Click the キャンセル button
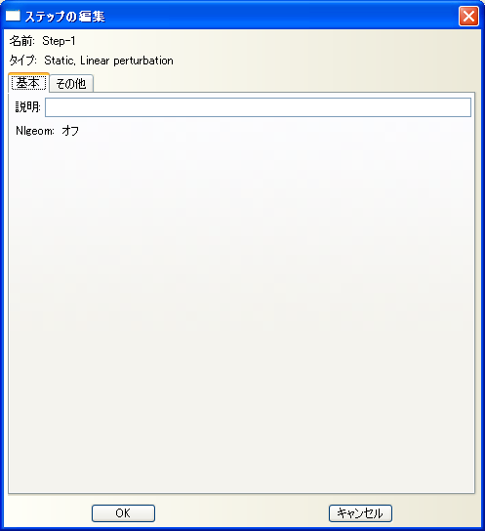This screenshot has width=485, height=531. pos(360,513)
